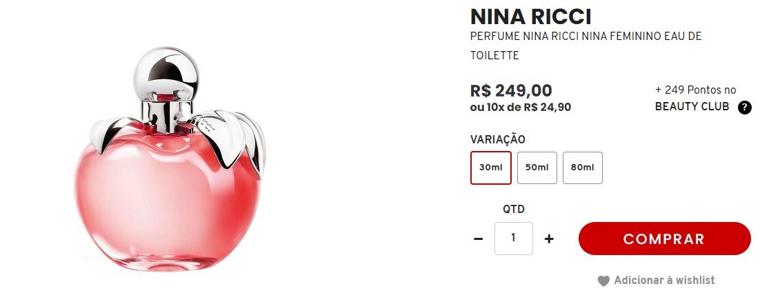Click the silver round cap of the bottle
The height and width of the screenshot is (293, 760).
(166, 74)
